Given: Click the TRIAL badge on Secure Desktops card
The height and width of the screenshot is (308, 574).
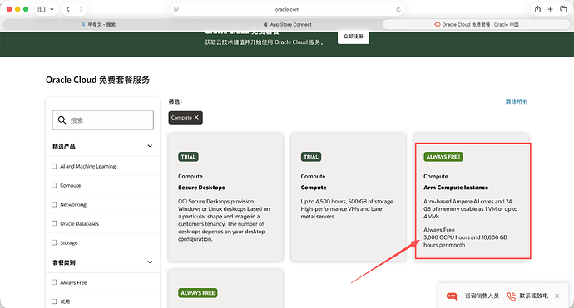Looking at the screenshot, I should (188, 157).
